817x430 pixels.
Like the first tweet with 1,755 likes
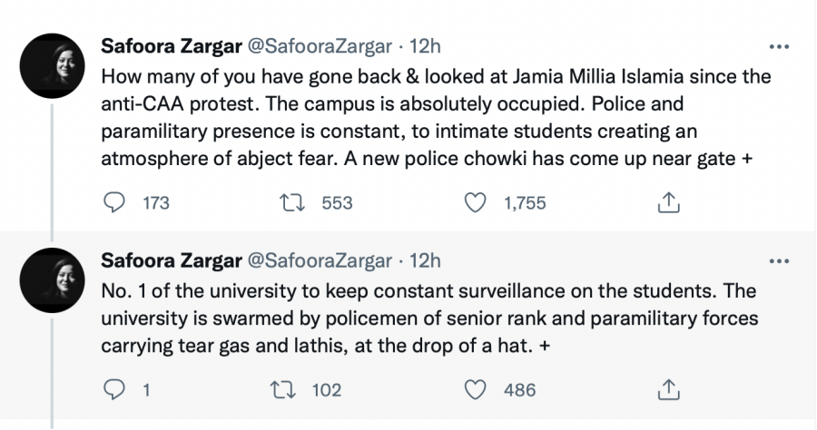click(476, 203)
